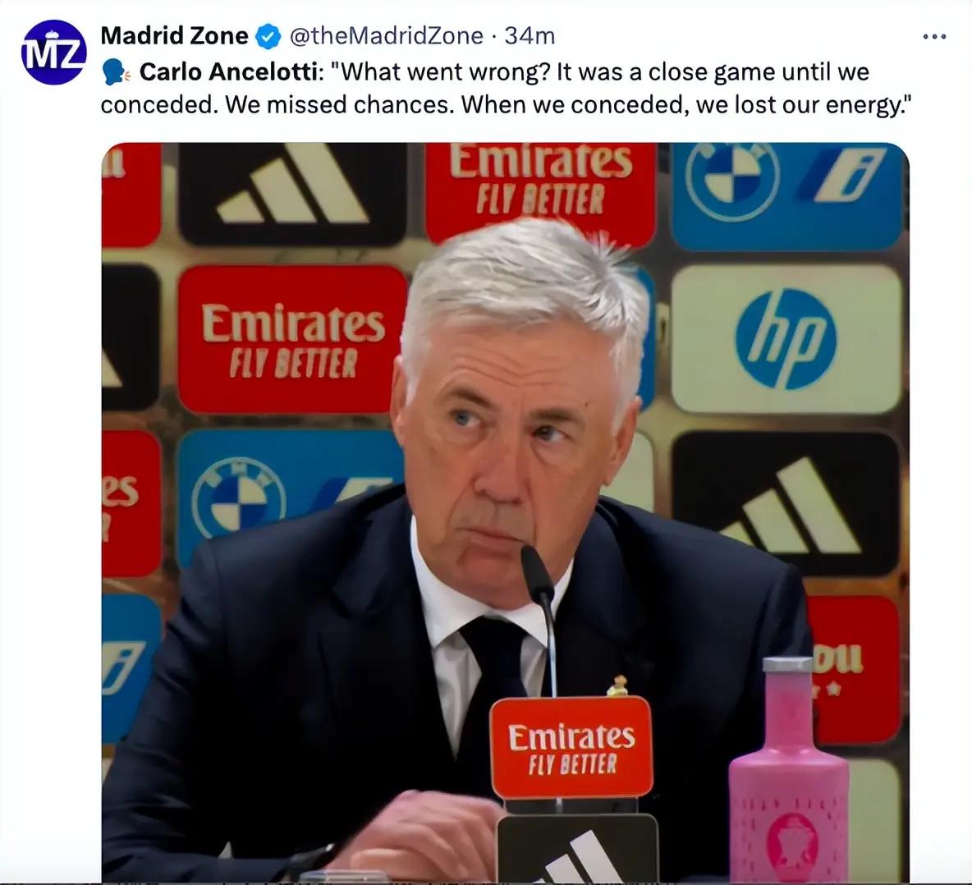
Task: Click the Emirates Fly Better desk sign
Action: click(x=571, y=748)
